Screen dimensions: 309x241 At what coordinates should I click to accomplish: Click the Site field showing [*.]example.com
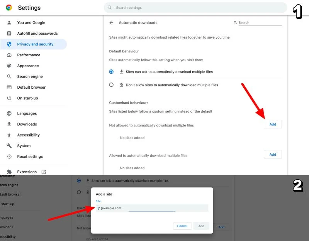tap(152, 208)
